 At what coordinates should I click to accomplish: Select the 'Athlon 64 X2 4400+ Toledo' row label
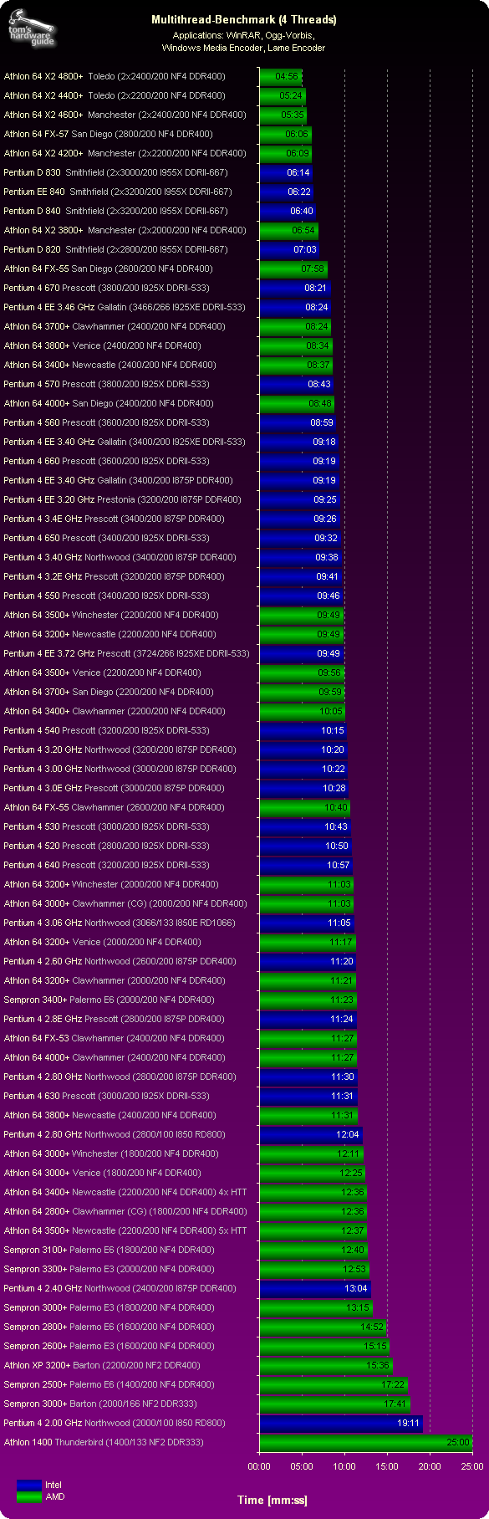(x=115, y=95)
